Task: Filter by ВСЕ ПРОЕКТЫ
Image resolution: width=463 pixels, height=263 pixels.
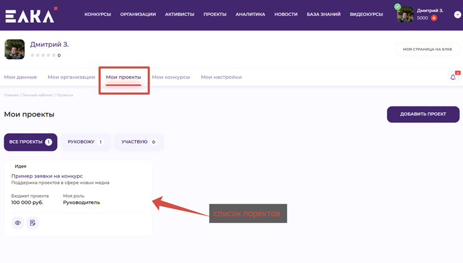Action: (31, 142)
